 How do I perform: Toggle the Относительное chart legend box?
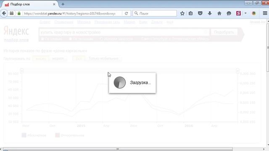coord(58,135)
